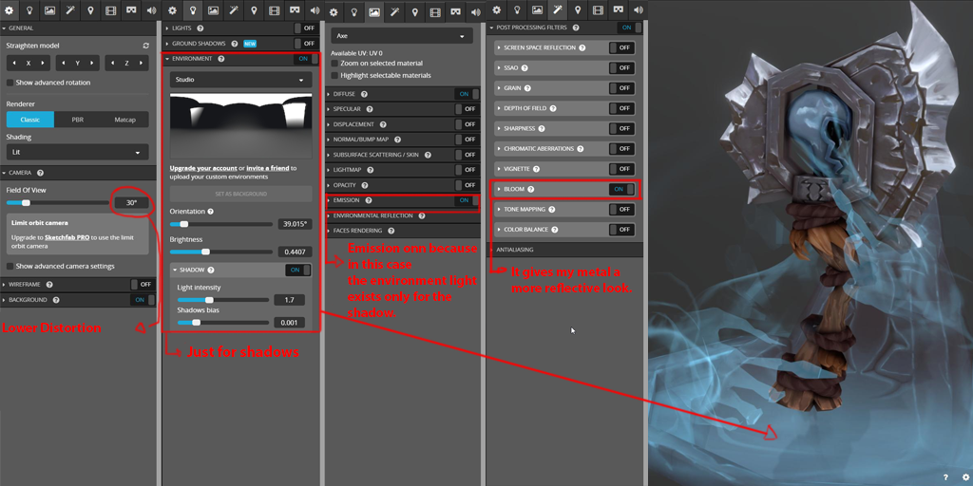Click the help icon beside Wireframe
This screenshot has width=973, height=486.
coord(48,284)
